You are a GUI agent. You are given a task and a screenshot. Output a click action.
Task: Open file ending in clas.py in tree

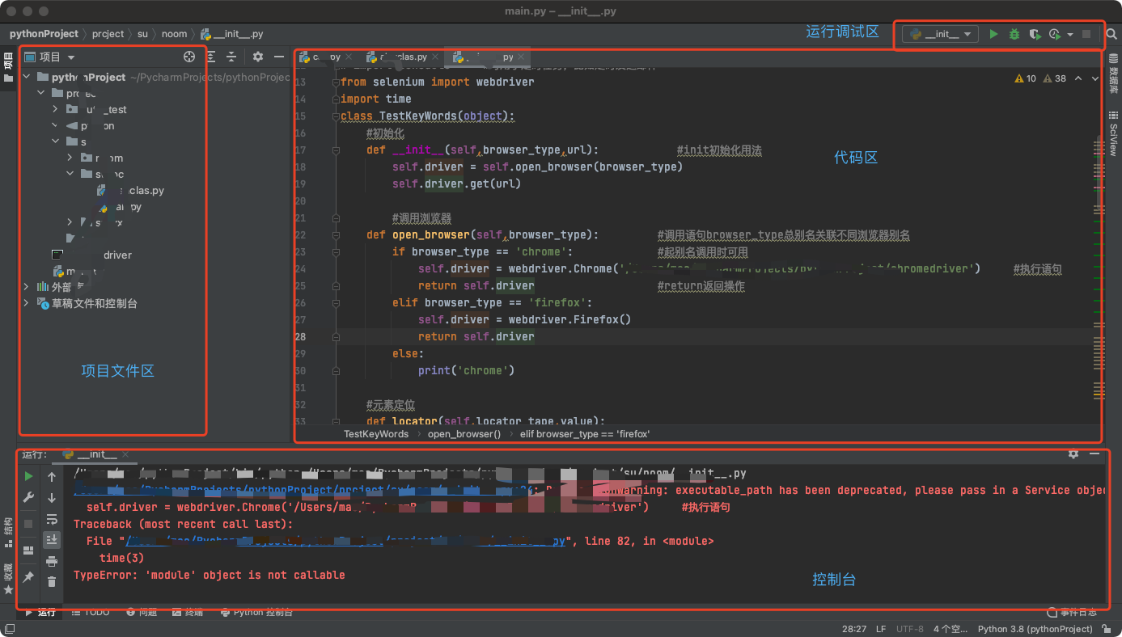(x=130, y=191)
